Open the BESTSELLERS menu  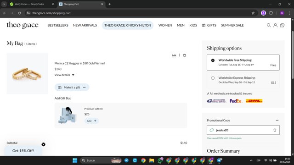point(58,25)
